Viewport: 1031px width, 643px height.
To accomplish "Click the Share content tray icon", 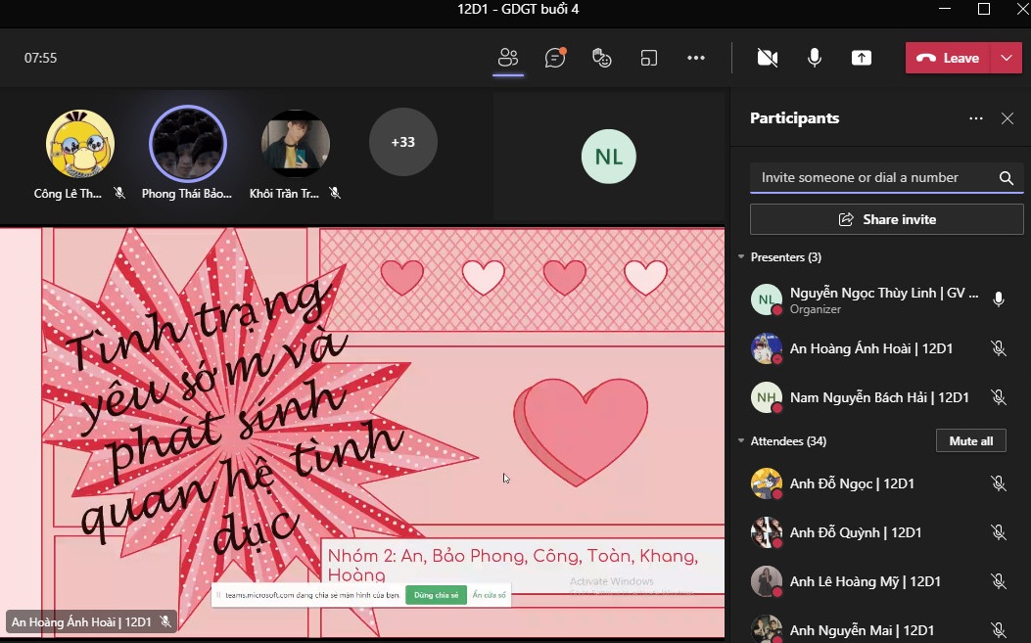I will click(862, 58).
